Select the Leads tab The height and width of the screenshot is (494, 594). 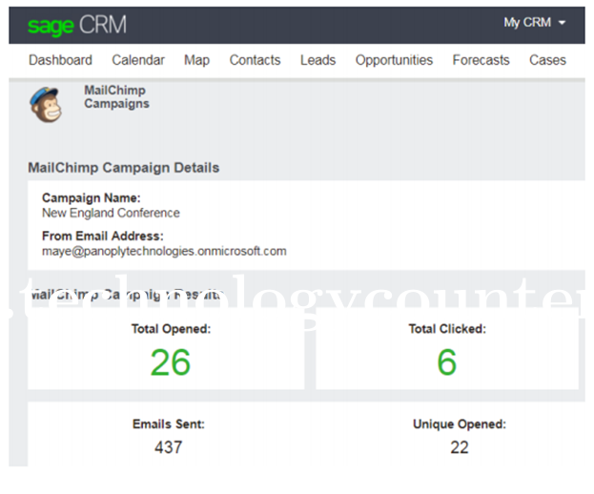click(317, 60)
